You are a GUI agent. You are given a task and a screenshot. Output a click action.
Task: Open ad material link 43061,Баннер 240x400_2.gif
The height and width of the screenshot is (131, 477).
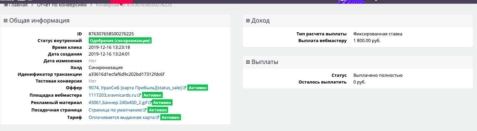click(x=117, y=103)
